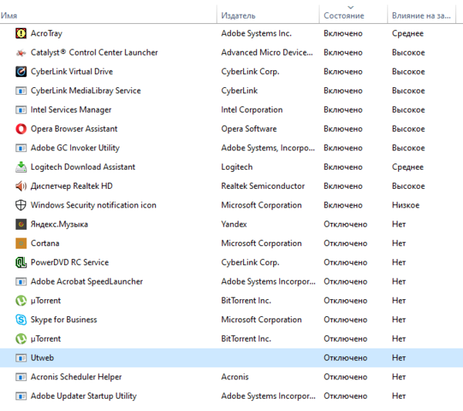The height and width of the screenshot is (411, 463).
Task: Click Среднее impact in Logitech row
Action: pos(407,167)
